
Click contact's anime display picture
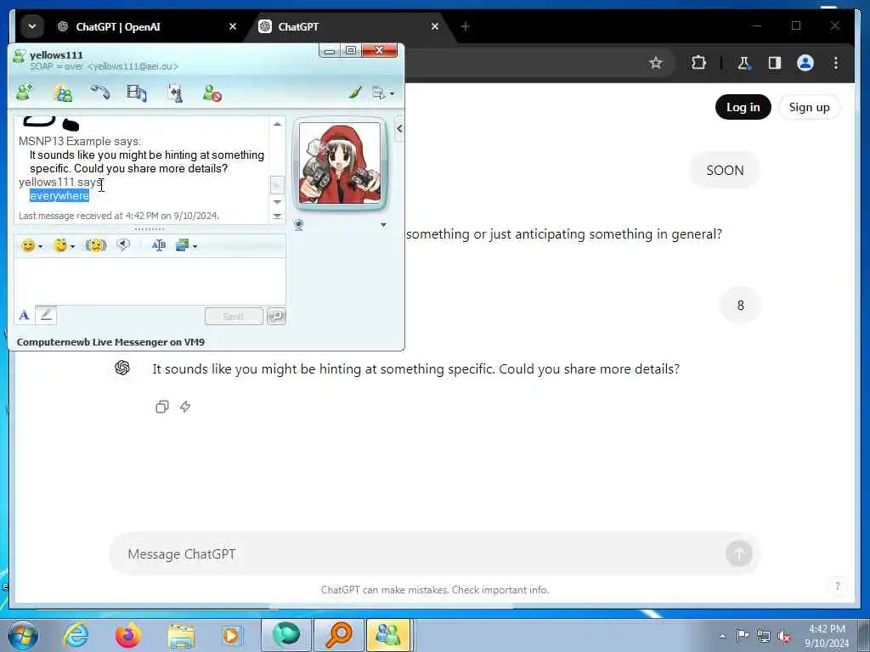[340, 163]
